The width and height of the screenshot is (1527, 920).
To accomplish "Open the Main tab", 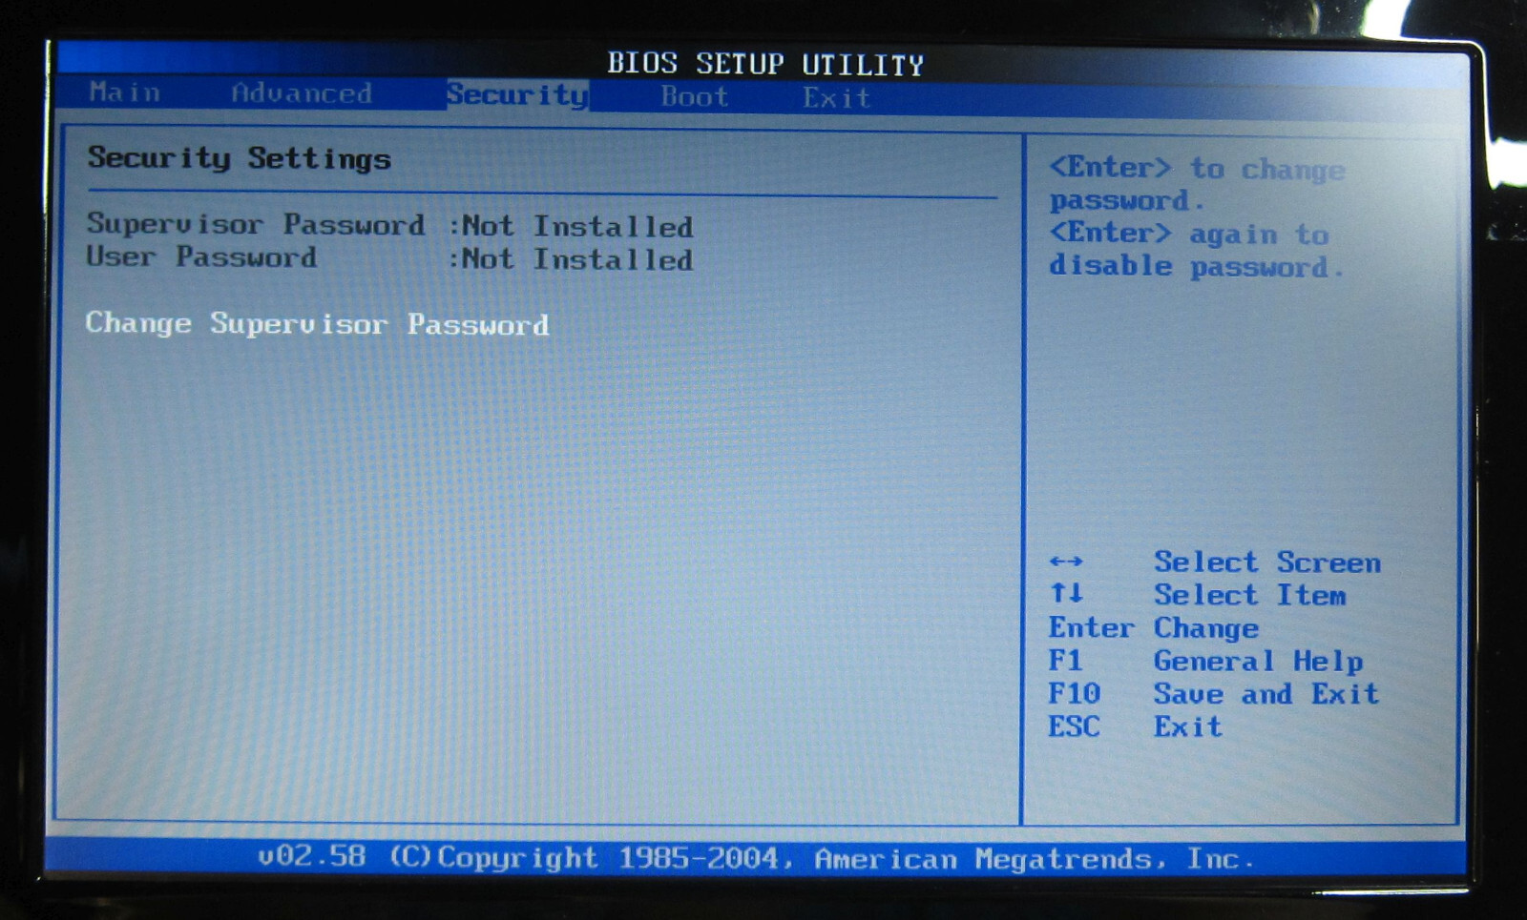I will (x=125, y=92).
